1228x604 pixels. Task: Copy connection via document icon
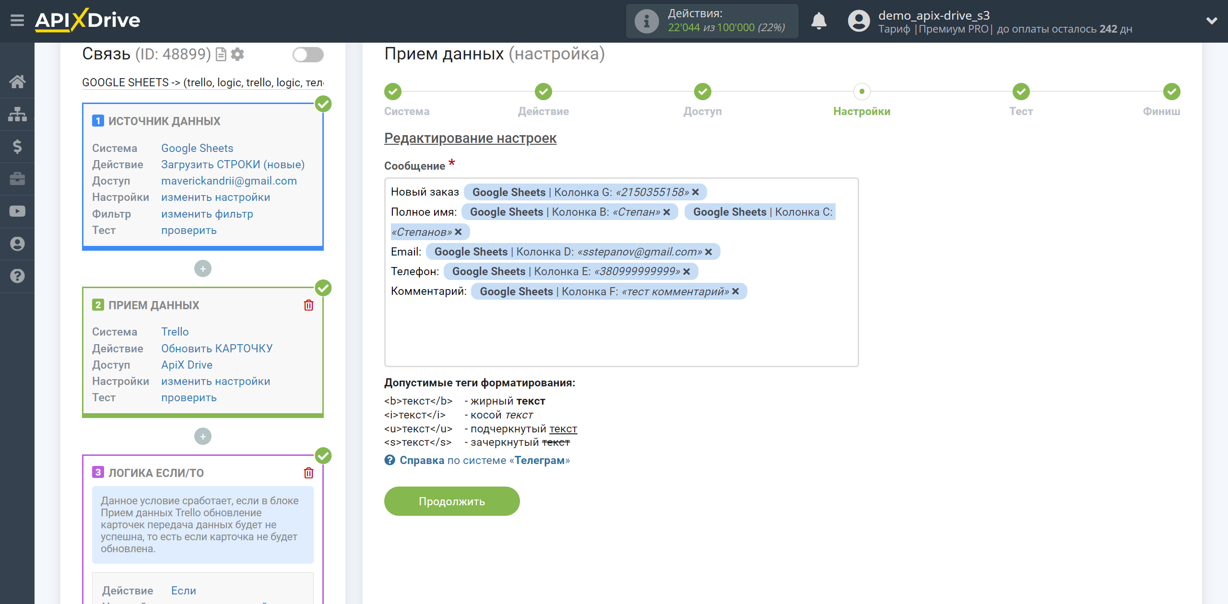221,55
